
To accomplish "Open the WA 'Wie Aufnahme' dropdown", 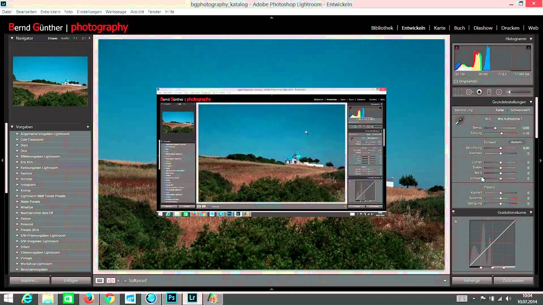I will point(510,119).
